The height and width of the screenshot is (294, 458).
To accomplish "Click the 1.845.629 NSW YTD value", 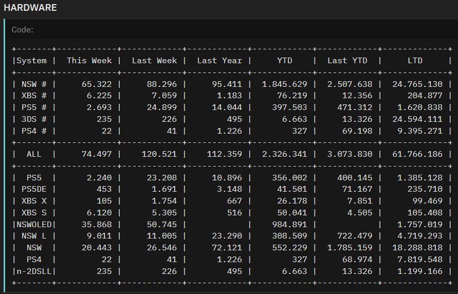I will (x=285, y=84).
